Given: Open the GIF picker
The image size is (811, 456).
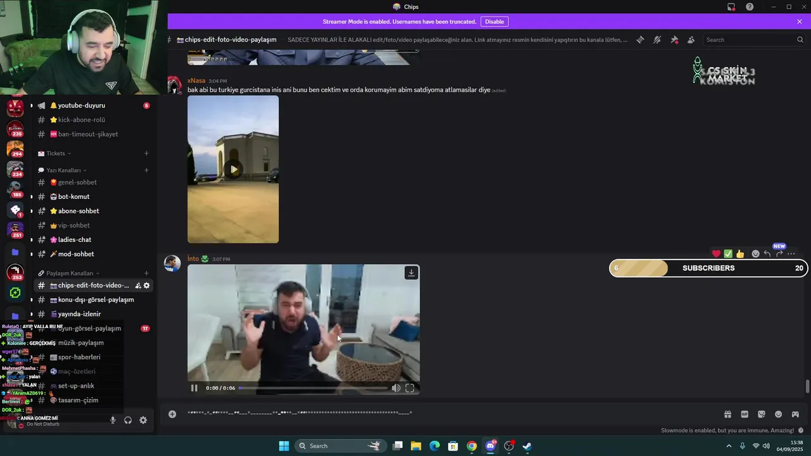Looking at the screenshot, I should click(x=744, y=414).
